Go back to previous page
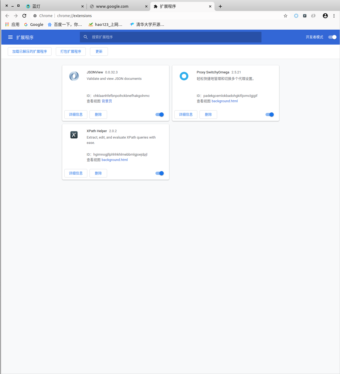Image resolution: width=340 pixels, height=374 pixels. coord(7,16)
